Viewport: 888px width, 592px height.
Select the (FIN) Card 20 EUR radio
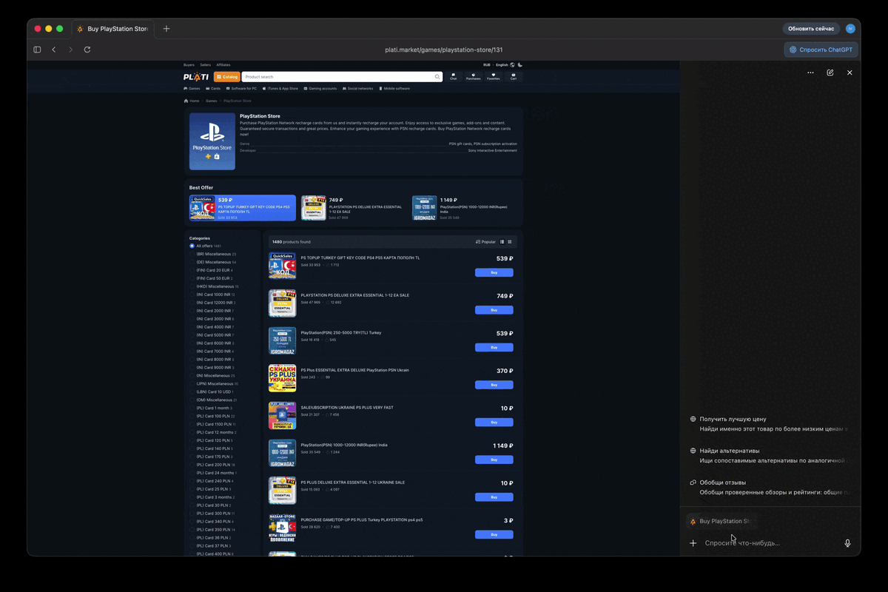click(192, 270)
